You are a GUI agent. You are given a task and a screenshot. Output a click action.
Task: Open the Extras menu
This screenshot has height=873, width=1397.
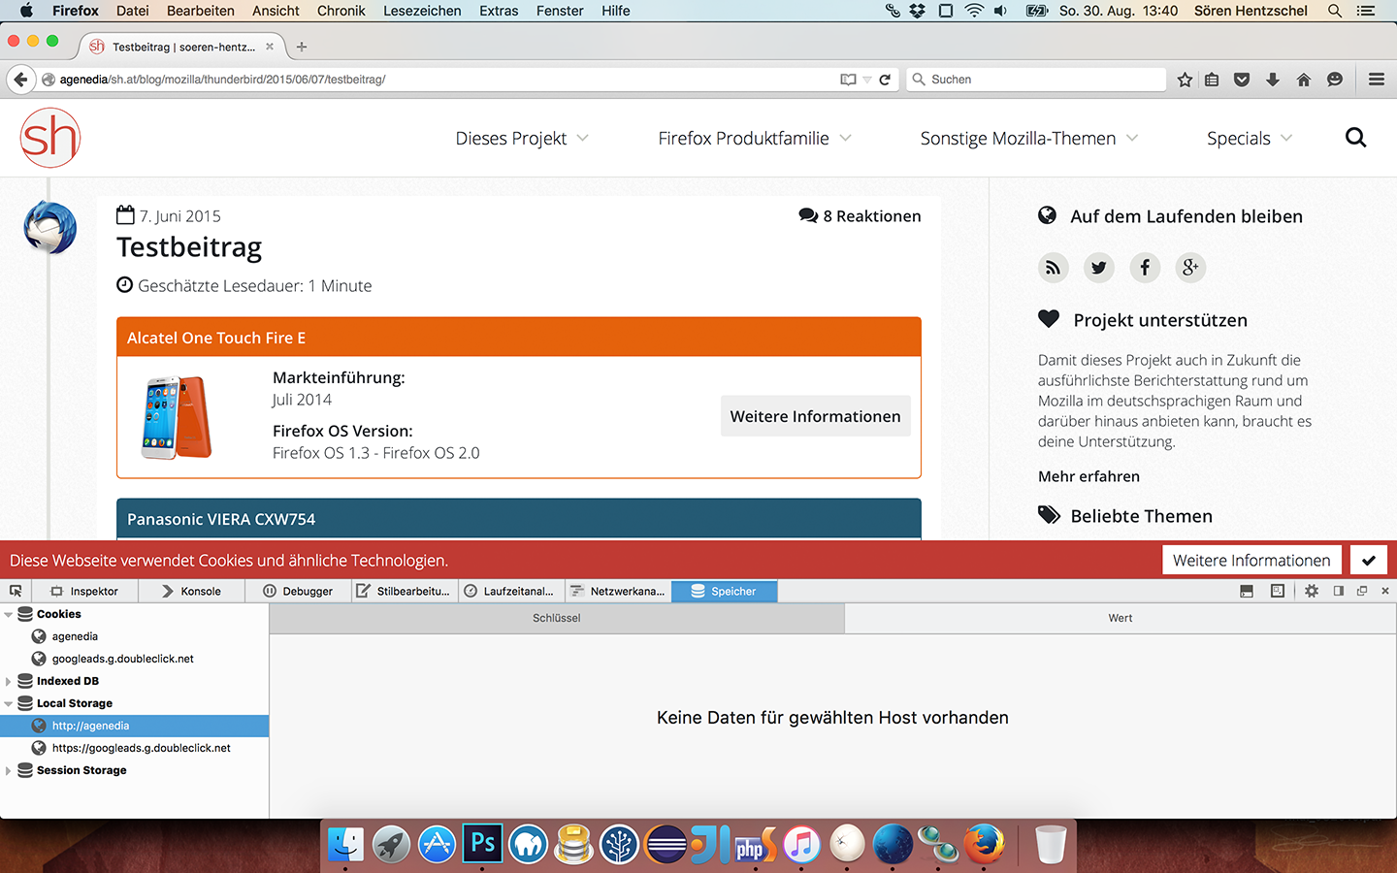[x=499, y=11]
